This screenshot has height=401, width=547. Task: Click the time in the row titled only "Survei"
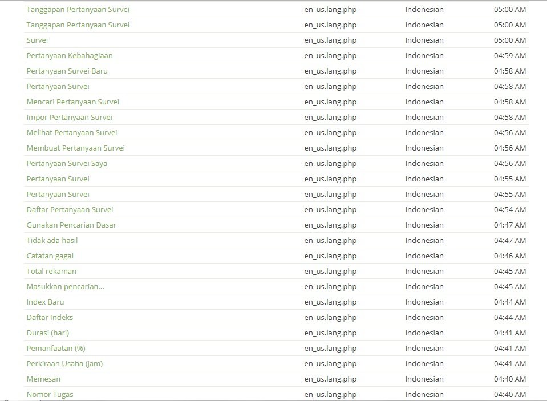pyautogui.click(x=510, y=40)
